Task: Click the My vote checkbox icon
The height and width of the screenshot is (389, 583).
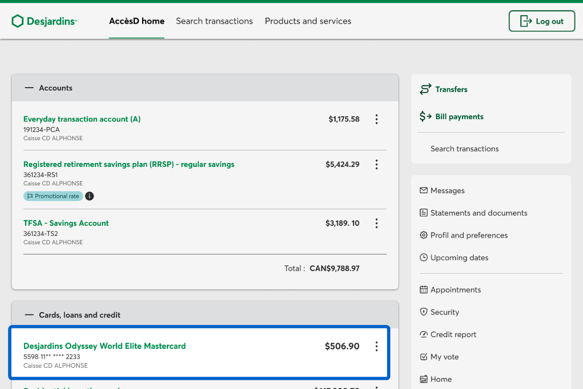Action: [x=424, y=357]
